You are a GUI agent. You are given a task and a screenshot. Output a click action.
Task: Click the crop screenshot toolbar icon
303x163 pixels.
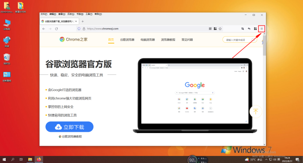click(243, 29)
